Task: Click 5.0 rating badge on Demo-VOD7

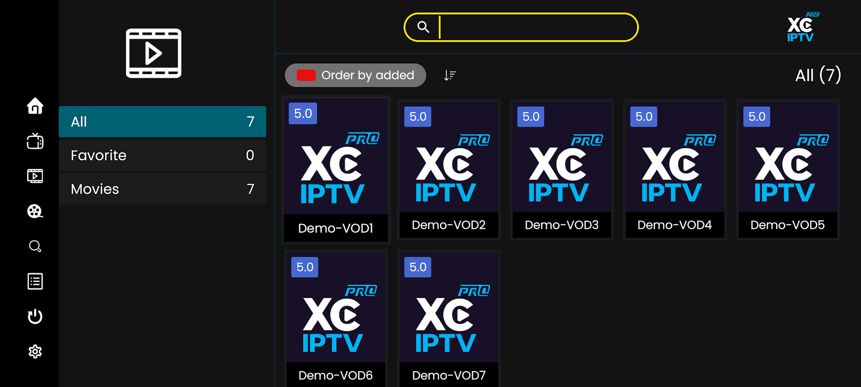Action: [x=418, y=267]
